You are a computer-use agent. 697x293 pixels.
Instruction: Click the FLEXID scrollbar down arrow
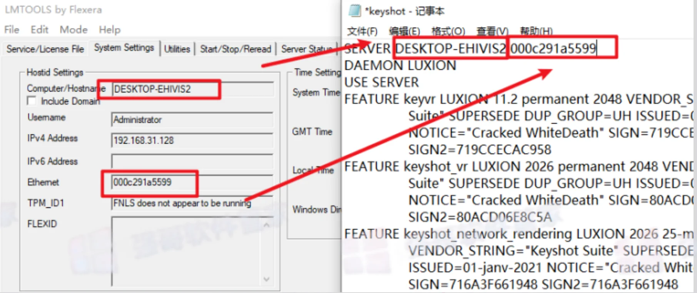click(266, 279)
